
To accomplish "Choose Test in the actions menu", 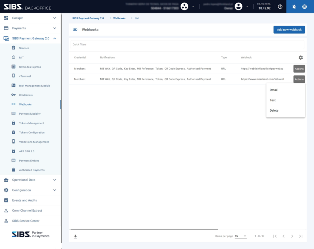I will [x=273, y=100].
